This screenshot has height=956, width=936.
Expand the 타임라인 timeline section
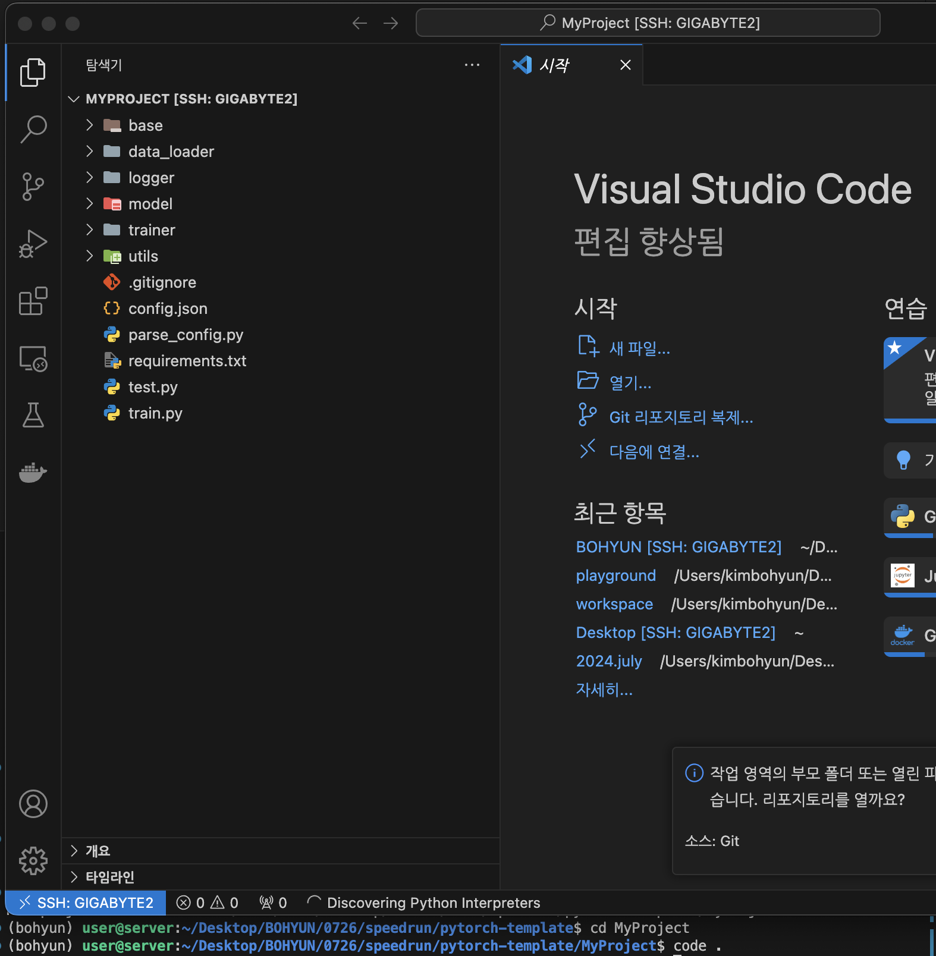(281, 877)
